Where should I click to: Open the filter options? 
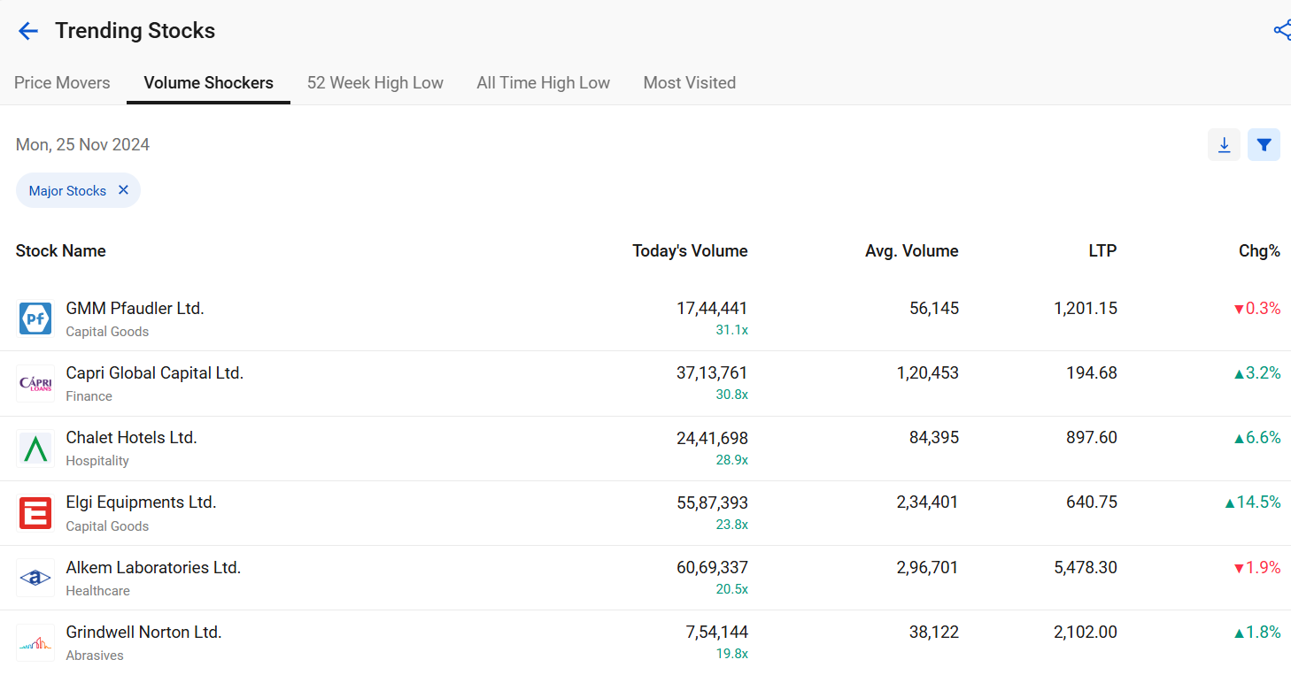[x=1264, y=144]
